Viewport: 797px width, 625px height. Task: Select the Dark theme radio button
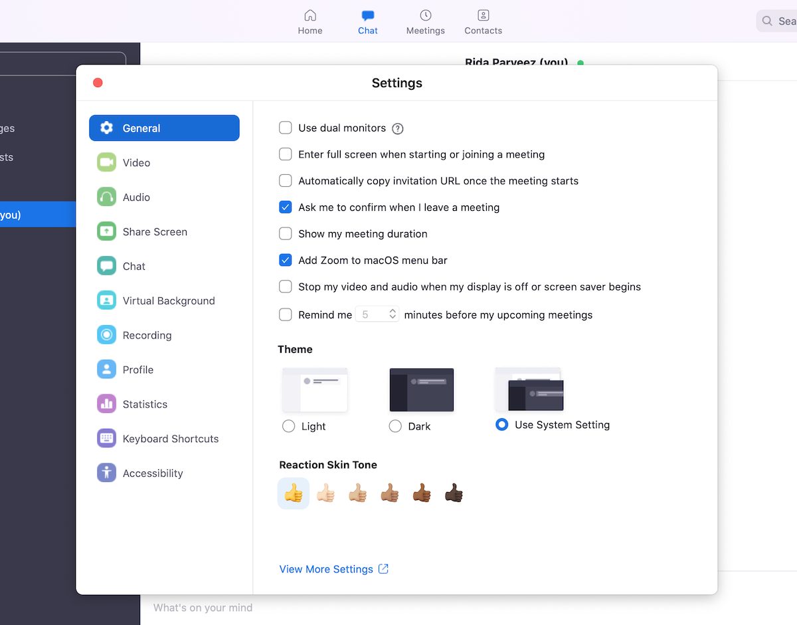(x=395, y=426)
